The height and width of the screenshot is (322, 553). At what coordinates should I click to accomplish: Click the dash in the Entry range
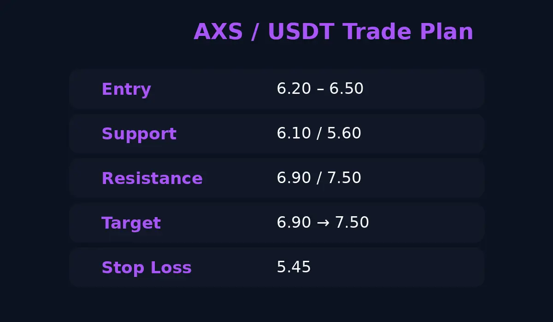(x=320, y=90)
